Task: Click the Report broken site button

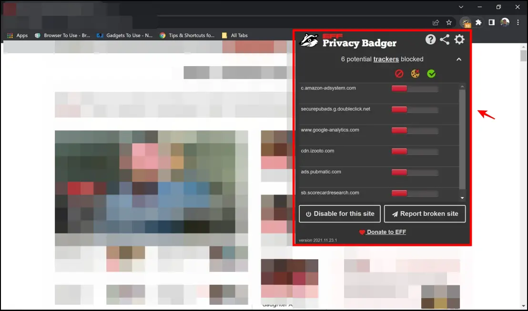Action: [425, 214]
